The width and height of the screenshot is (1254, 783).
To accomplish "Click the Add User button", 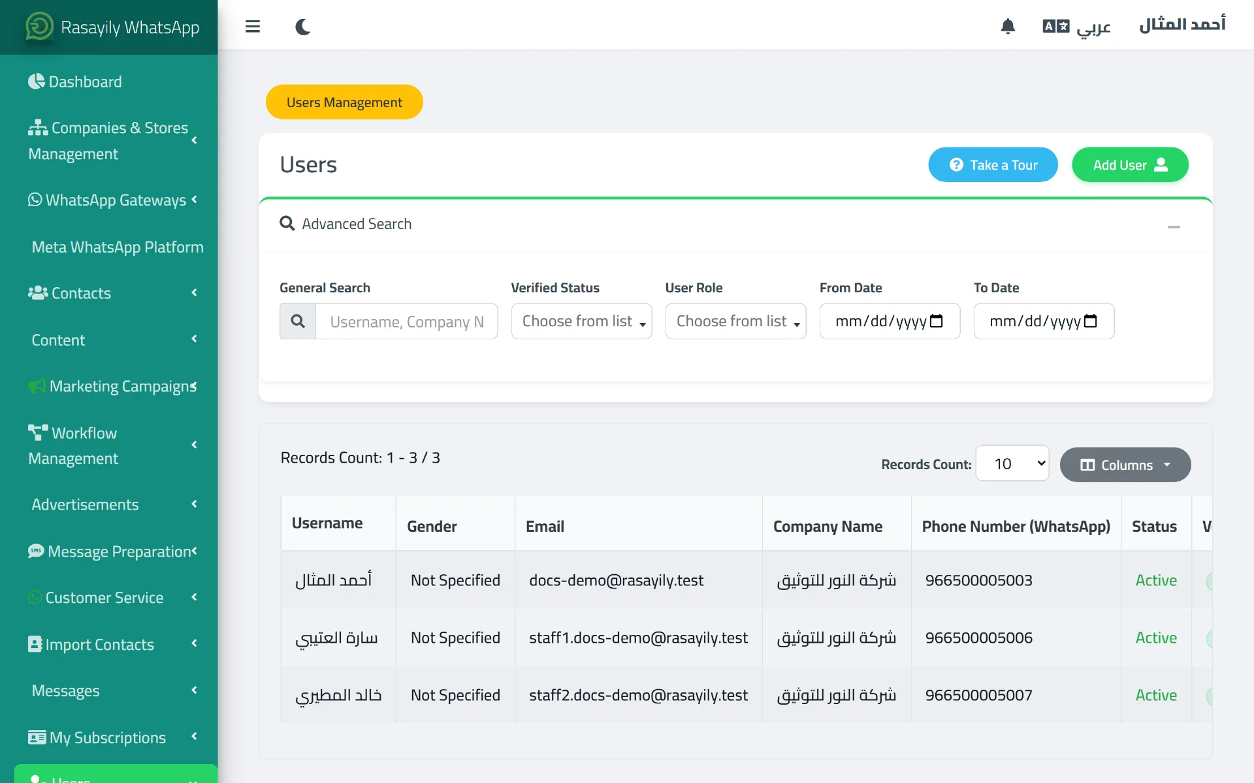I will (1130, 164).
